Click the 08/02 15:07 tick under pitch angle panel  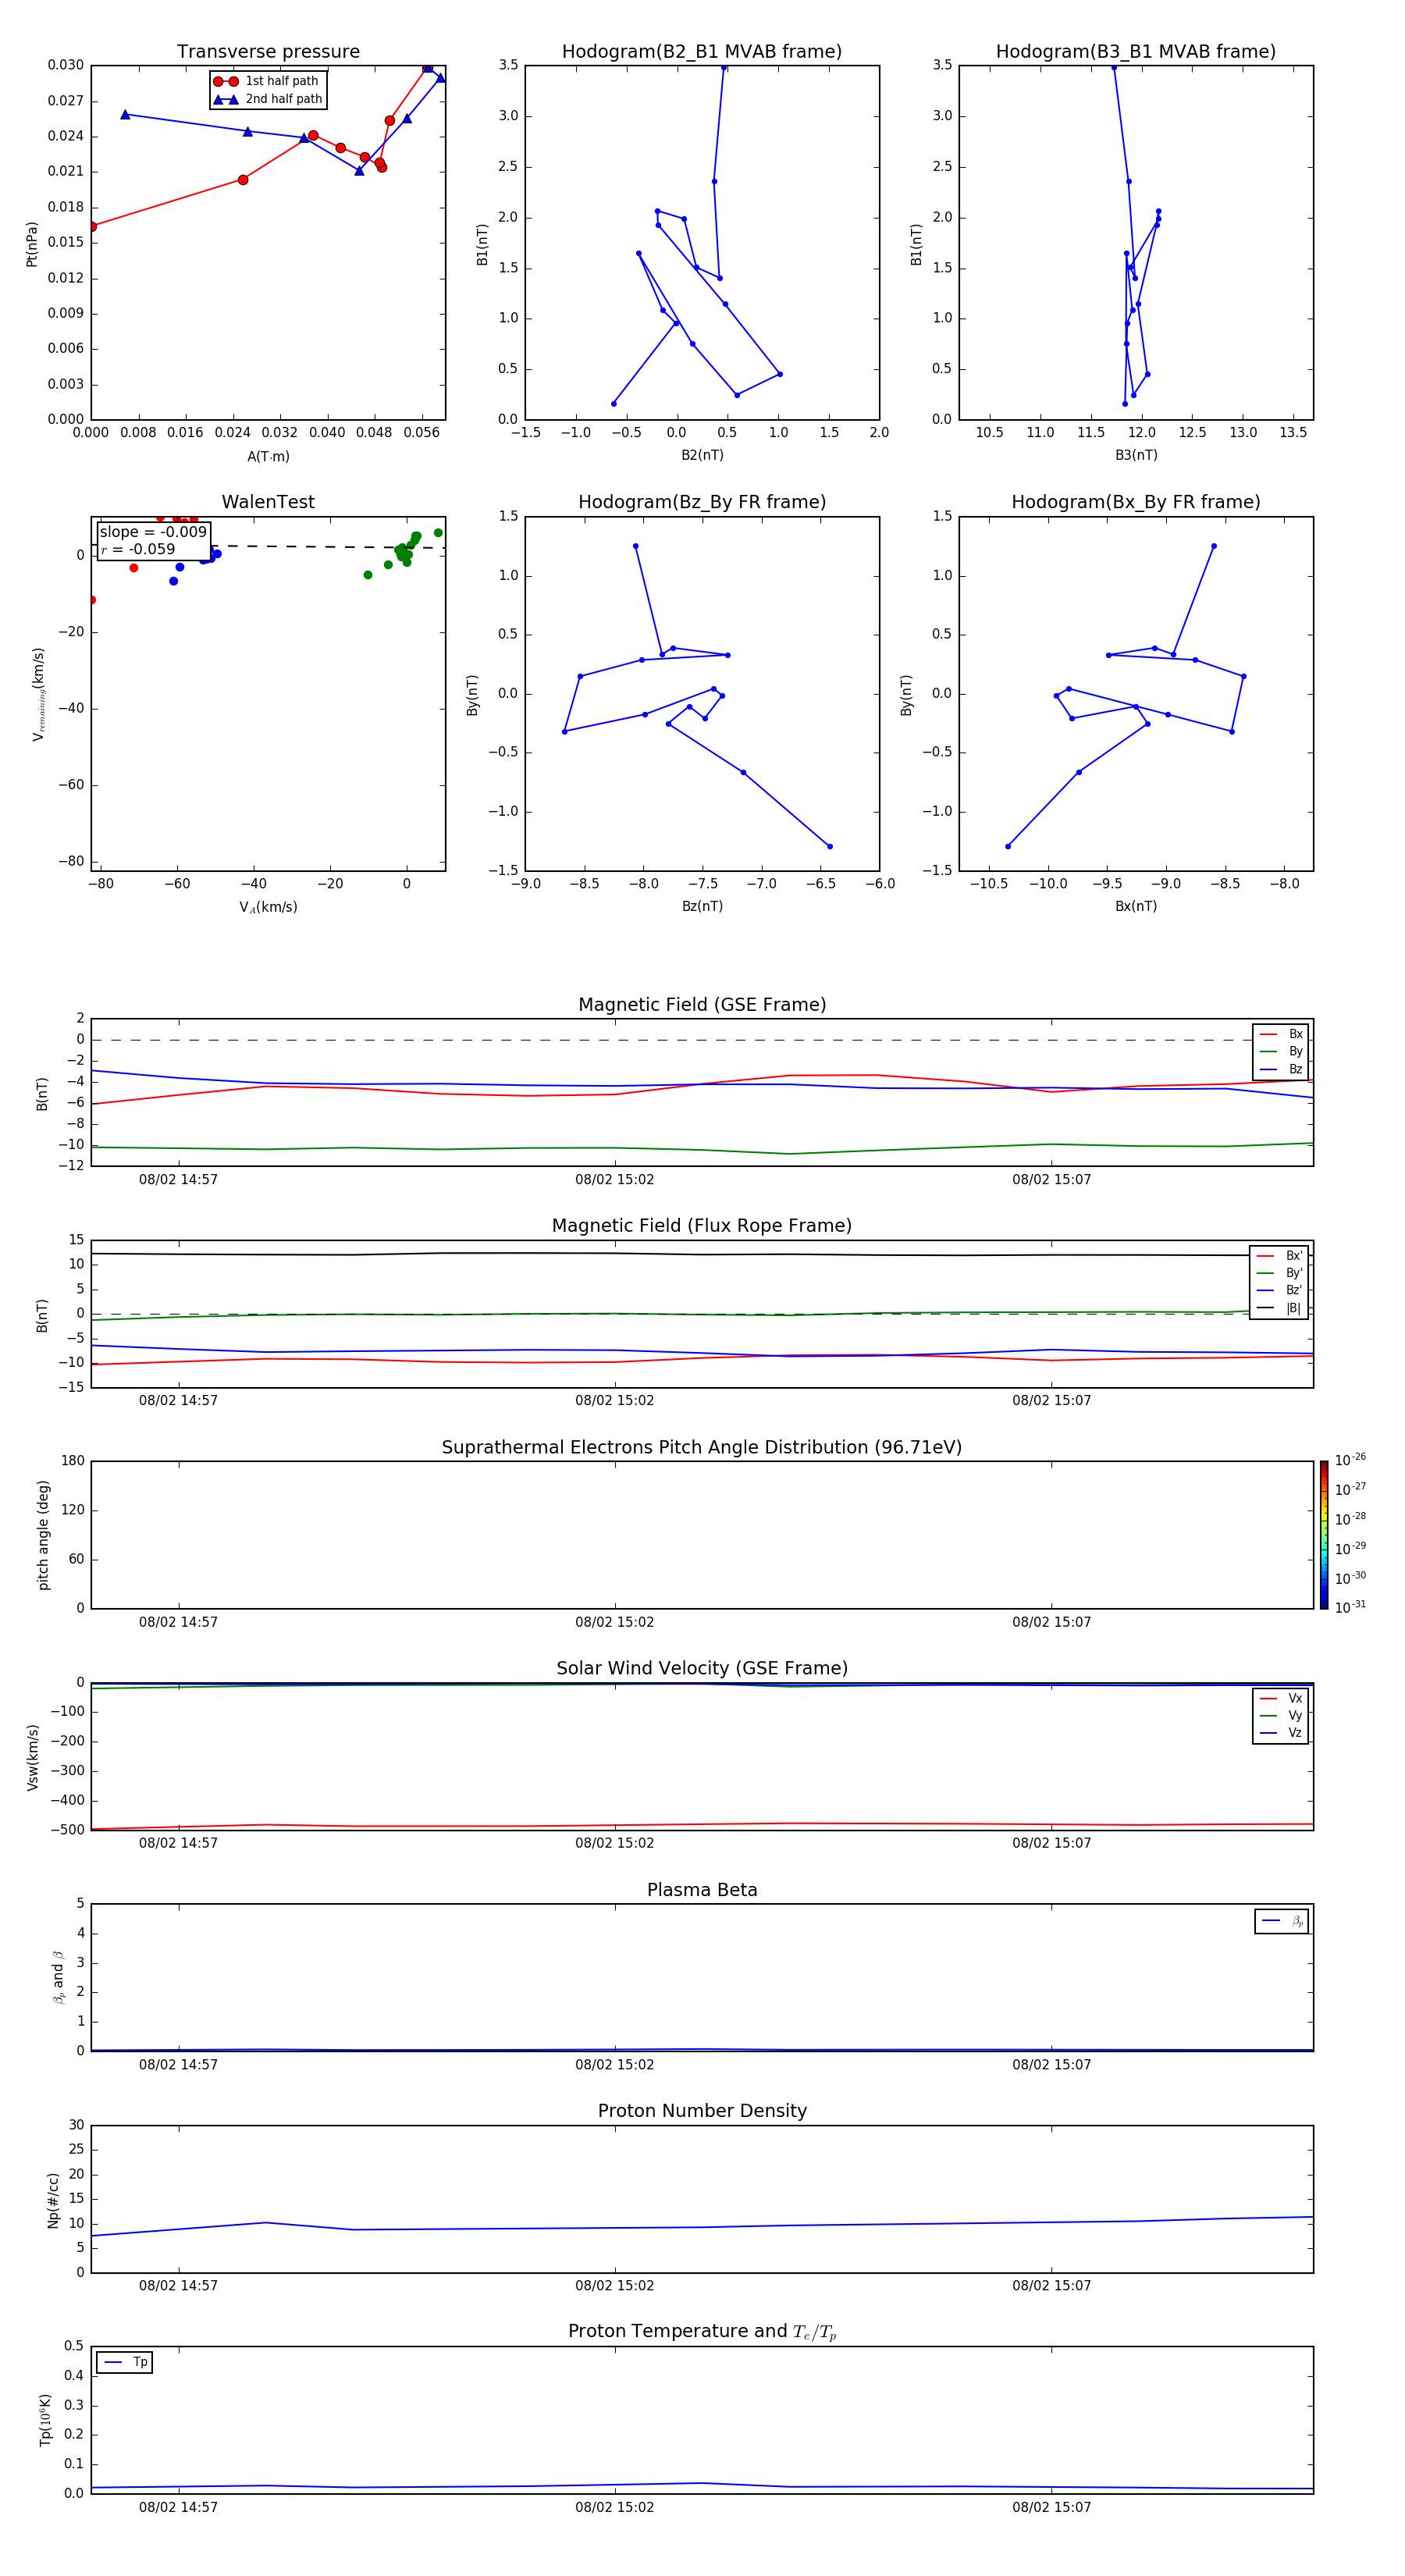click(x=1051, y=1622)
